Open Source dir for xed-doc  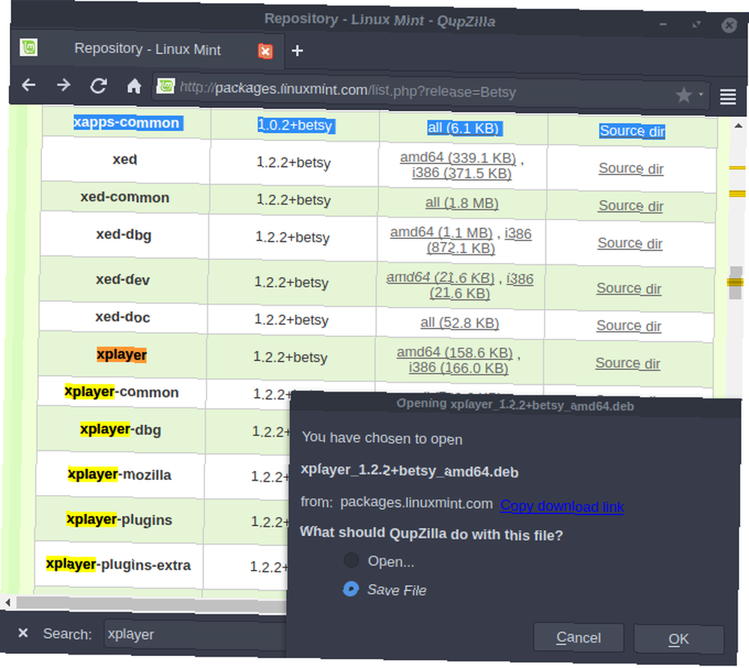(628, 326)
